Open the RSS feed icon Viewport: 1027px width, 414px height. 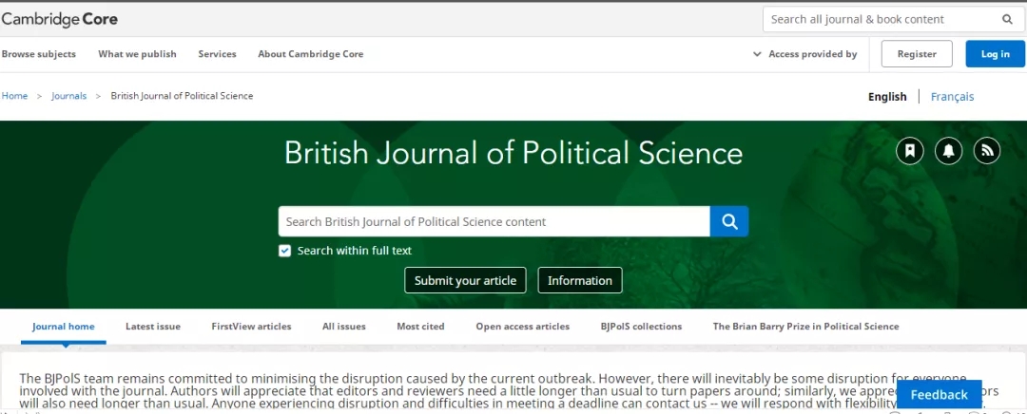click(987, 150)
